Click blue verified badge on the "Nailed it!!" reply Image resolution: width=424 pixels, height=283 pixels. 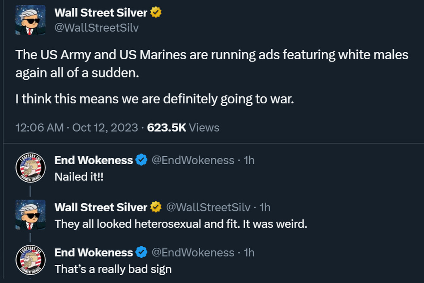(x=142, y=160)
